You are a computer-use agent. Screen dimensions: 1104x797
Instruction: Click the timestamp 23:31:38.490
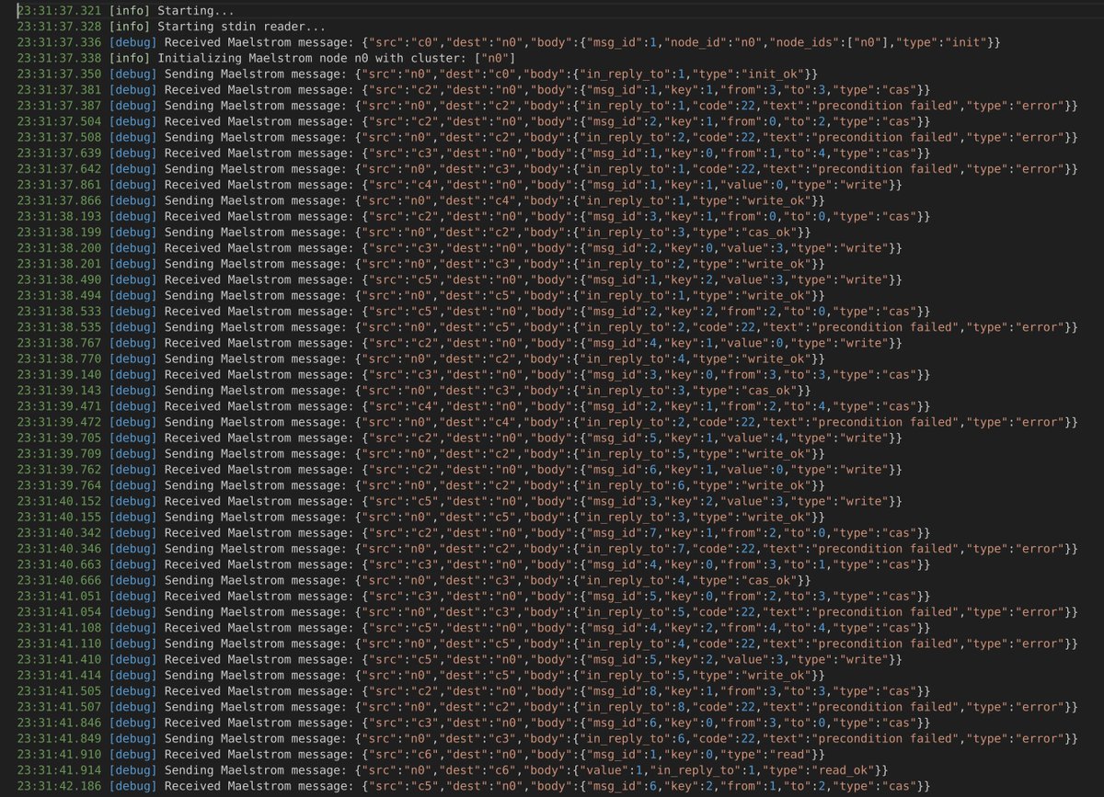[60, 279]
